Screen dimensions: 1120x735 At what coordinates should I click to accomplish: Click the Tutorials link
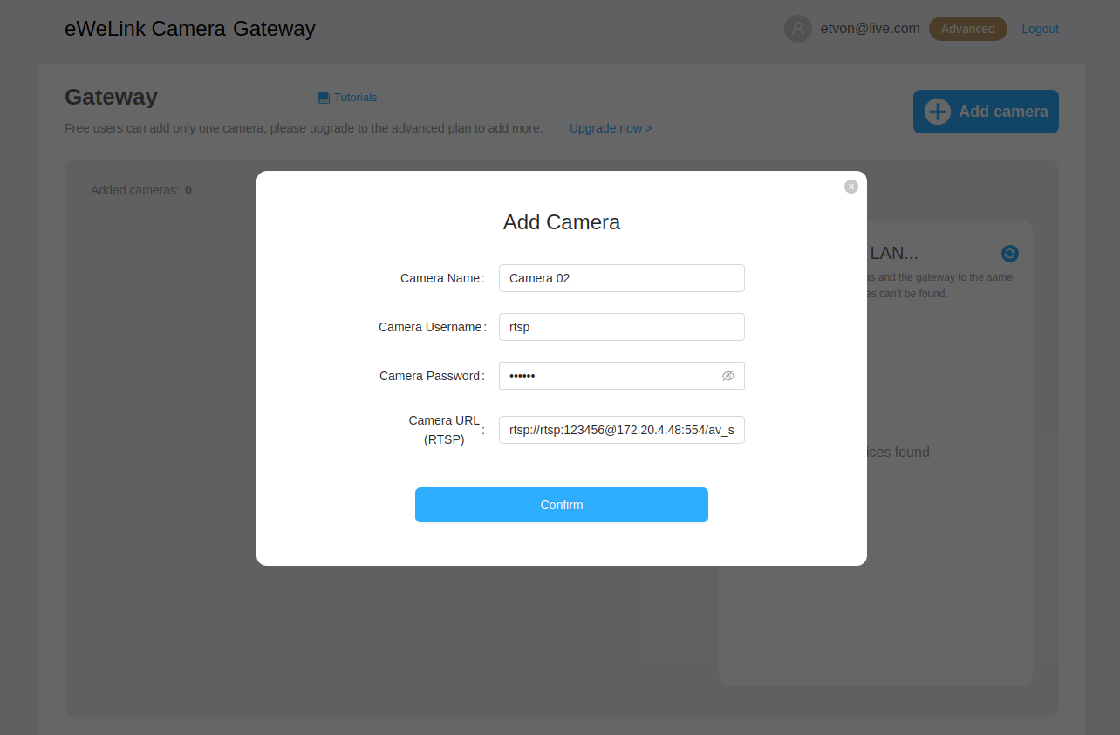click(355, 97)
